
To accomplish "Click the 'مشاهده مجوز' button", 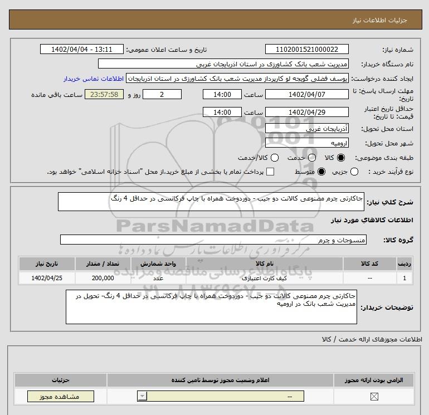I will click(x=61, y=397).
